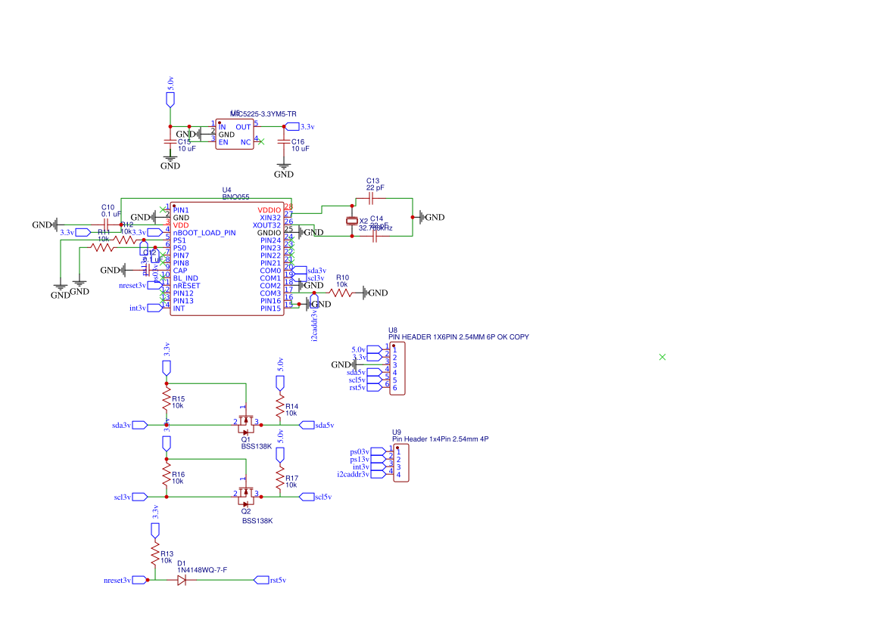This screenshot has height=626, width=885.
Task: Select the C13 22 pF capacitor
Action: [371, 199]
